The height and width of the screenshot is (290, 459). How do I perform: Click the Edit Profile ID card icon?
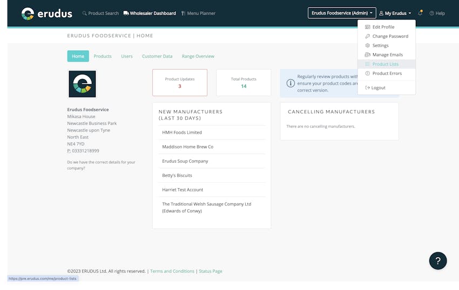point(367,27)
